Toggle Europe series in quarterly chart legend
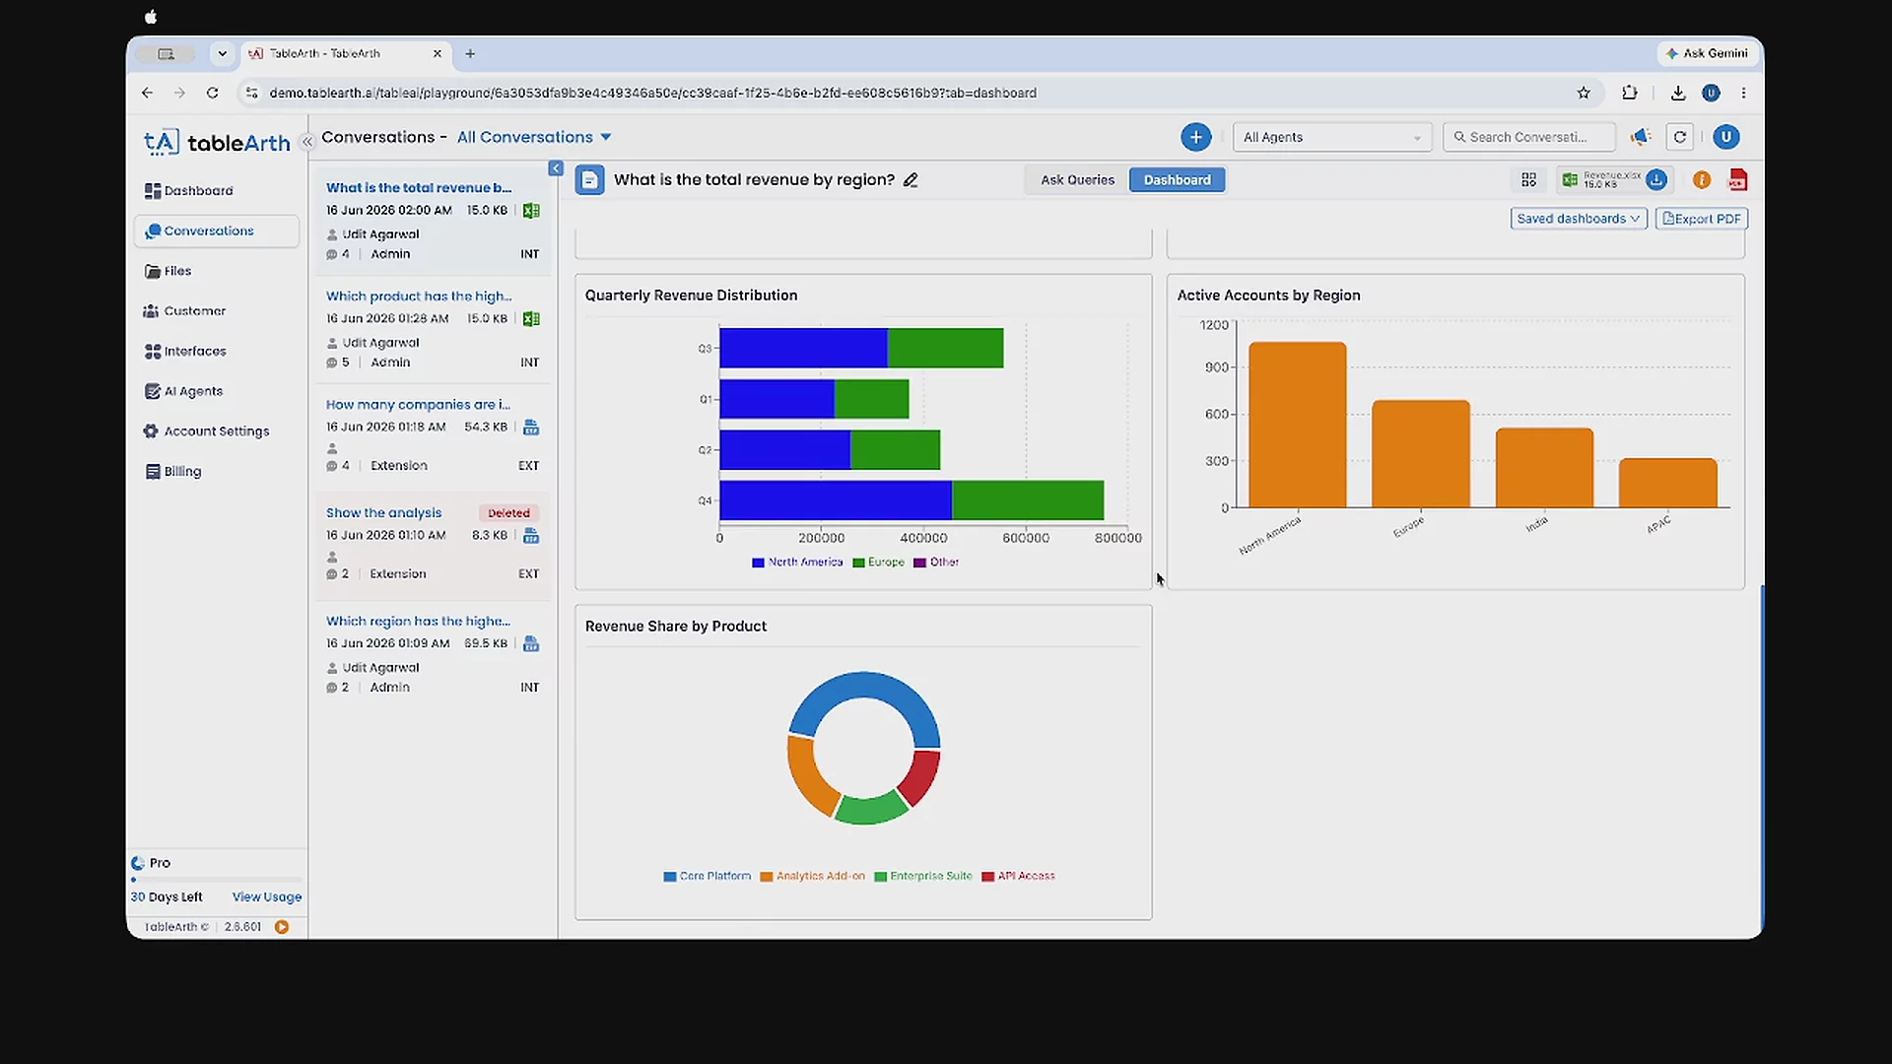Image resolution: width=1892 pixels, height=1064 pixels. 878,562
